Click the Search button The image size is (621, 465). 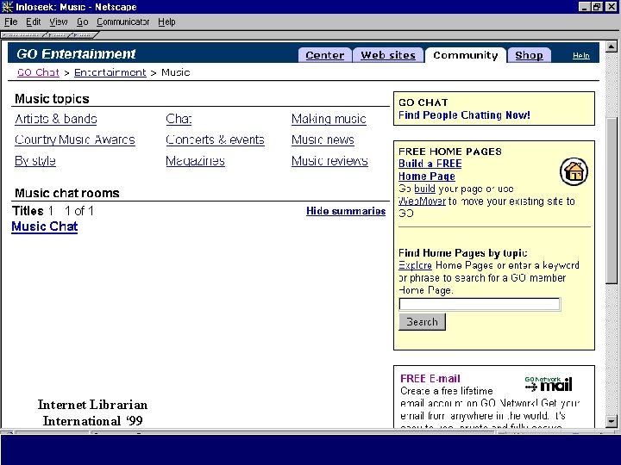[422, 322]
